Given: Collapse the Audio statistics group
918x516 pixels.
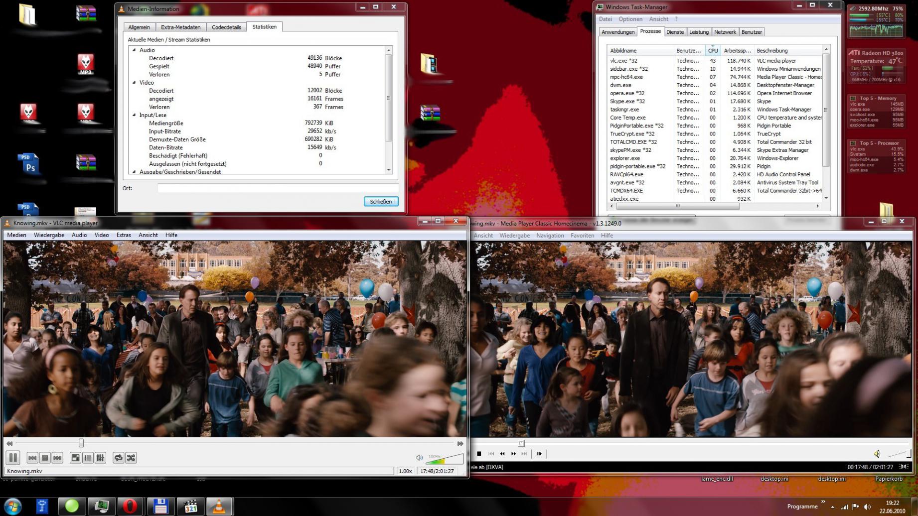Looking at the screenshot, I should pyautogui.click(x=134, y=50).
